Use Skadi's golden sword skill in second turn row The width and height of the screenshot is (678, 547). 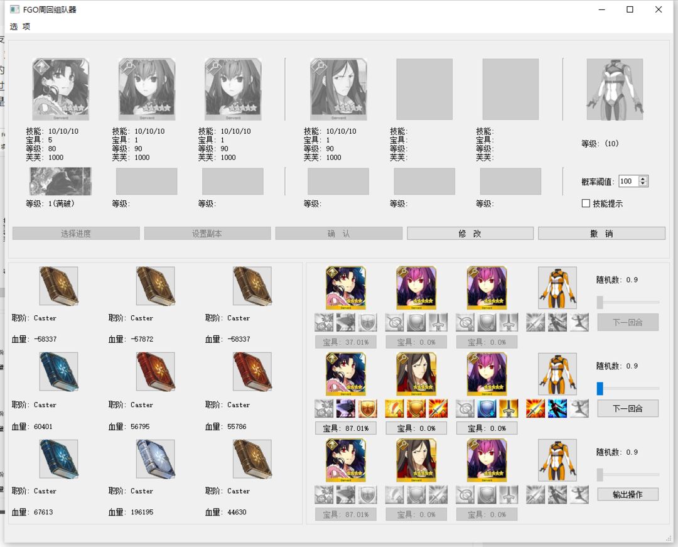tap(509, 409)
